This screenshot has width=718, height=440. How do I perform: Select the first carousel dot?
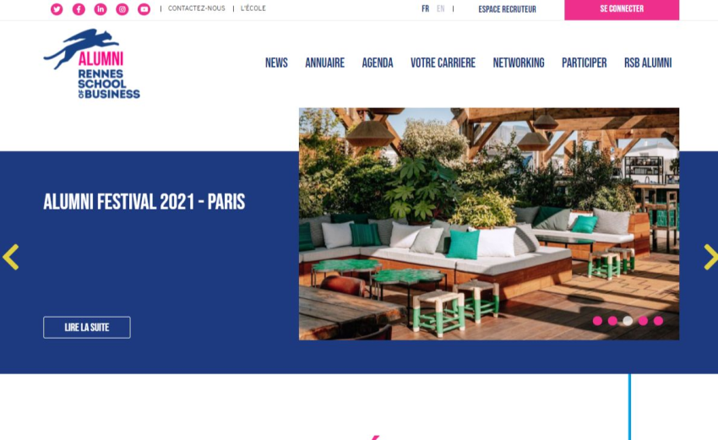(597, 321)
